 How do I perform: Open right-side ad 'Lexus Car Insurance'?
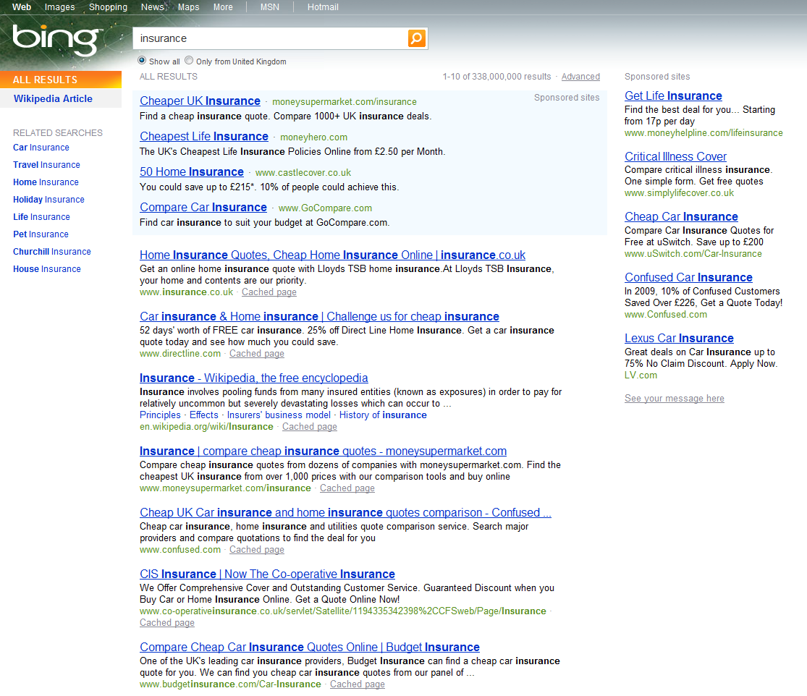(x=680, y=339)
